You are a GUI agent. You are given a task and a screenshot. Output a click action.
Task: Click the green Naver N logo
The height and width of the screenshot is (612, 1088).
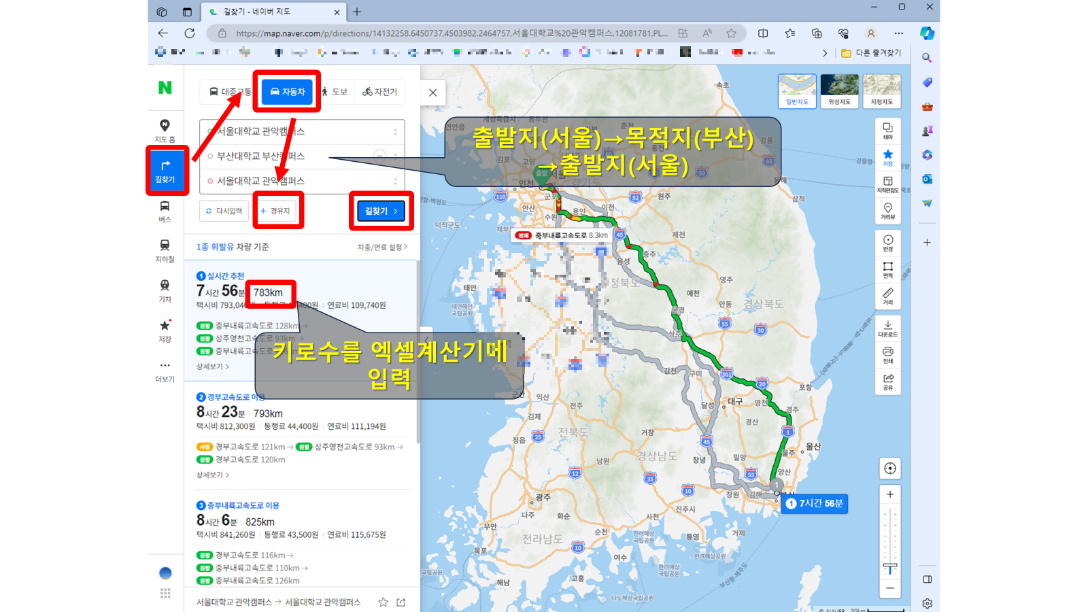pos(165,87)
